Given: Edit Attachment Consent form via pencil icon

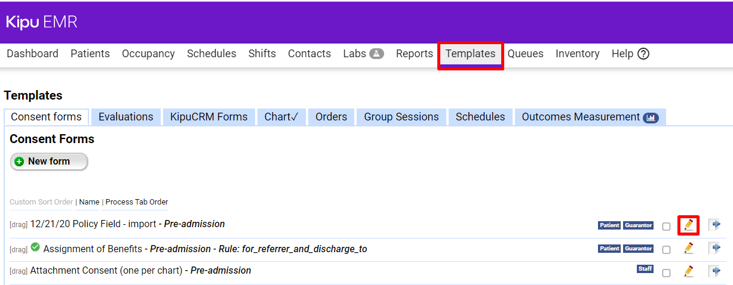Looking at the screenshot, I should point(688,271).
